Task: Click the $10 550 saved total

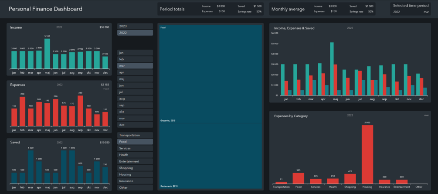Action: pyautogui.click(x=105, y=143)
